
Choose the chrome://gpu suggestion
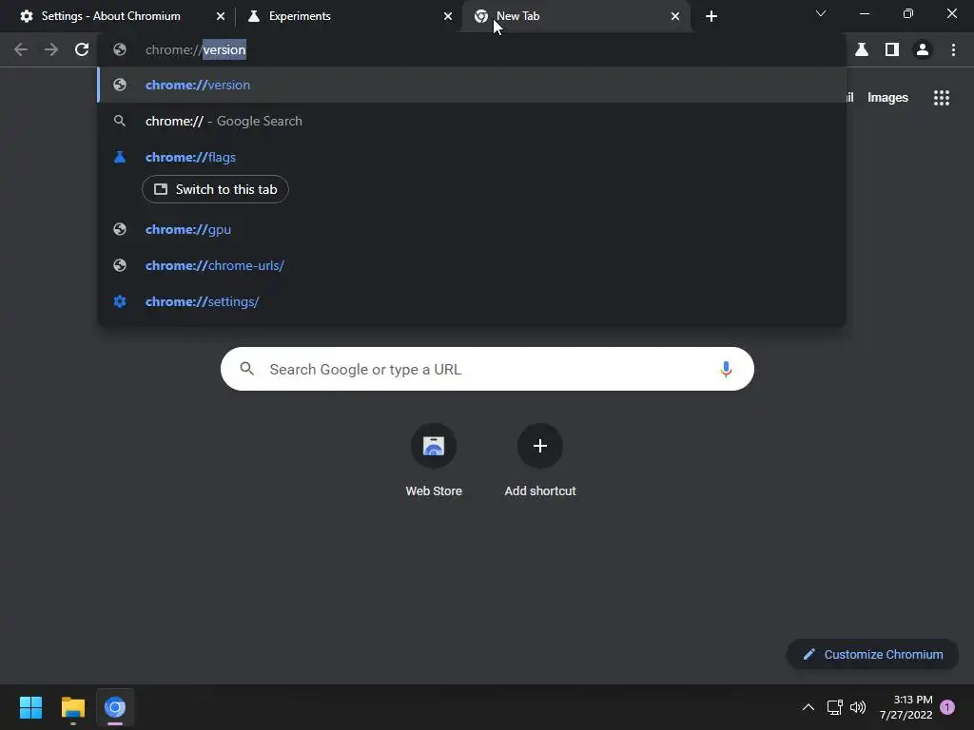pyautogui.click(x=472, y=229)
